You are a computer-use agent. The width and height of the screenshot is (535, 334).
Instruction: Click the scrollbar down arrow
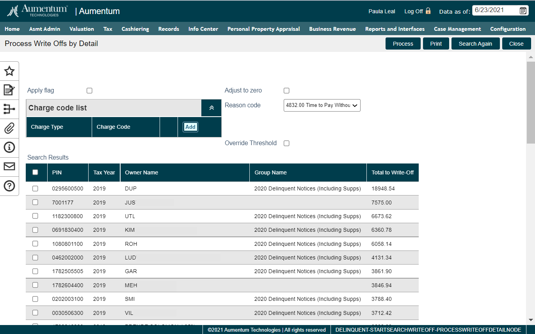pos(531,320)
